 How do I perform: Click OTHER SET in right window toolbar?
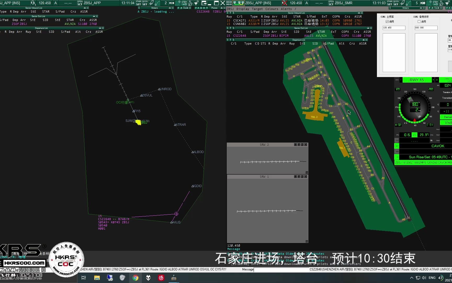[390, 3]
